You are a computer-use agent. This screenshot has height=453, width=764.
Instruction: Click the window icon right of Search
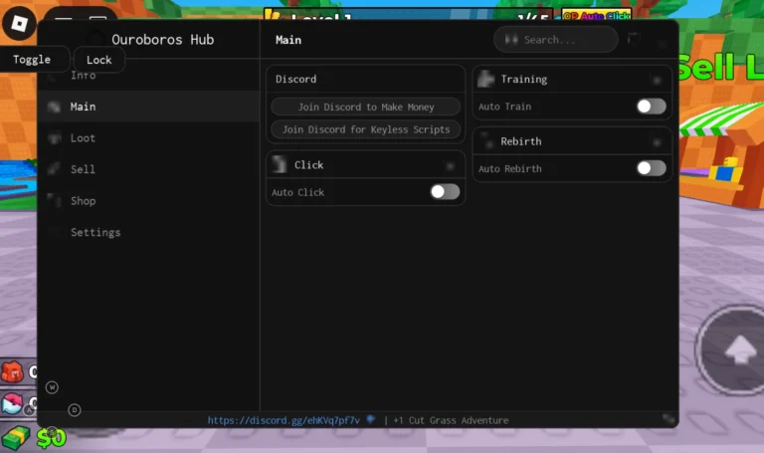tap(634, 39)
